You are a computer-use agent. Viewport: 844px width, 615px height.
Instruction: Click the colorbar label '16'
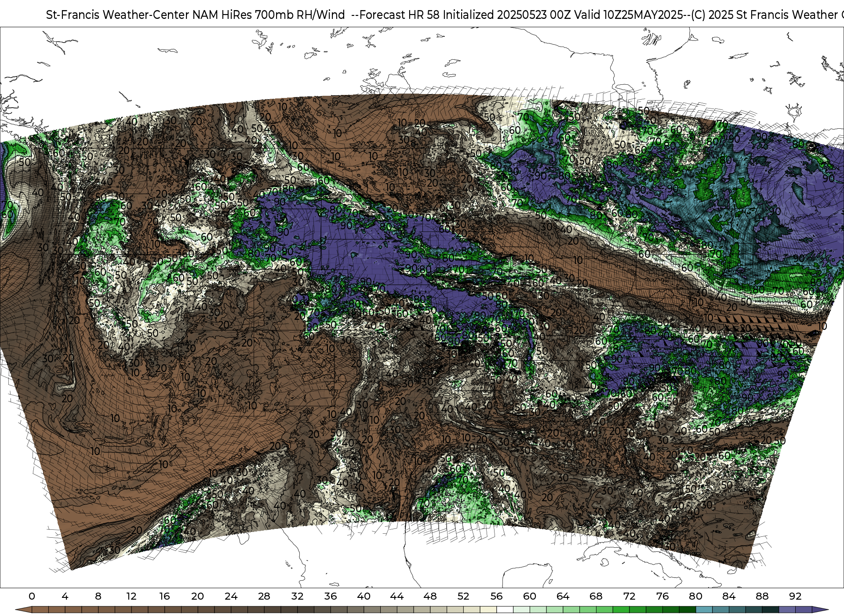164,596
